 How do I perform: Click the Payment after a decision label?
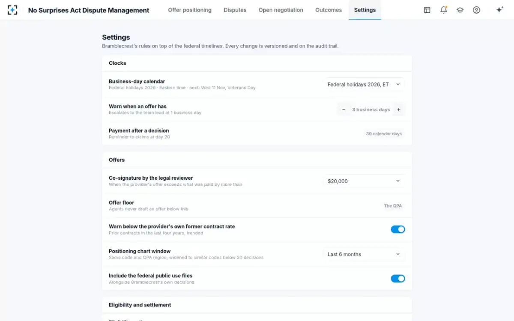pyautogui.click(x=139, y=131)
